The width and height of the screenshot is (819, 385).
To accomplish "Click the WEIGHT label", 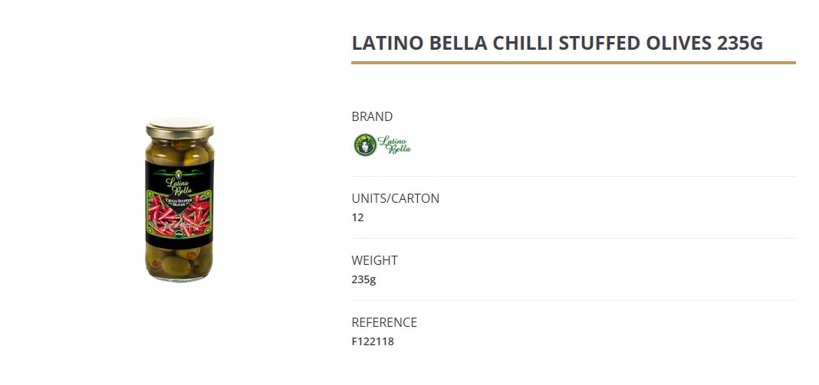I will 374,260.
